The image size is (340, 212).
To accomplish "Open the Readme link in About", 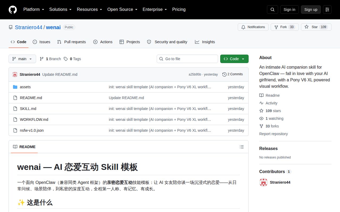I will [269, 95].
